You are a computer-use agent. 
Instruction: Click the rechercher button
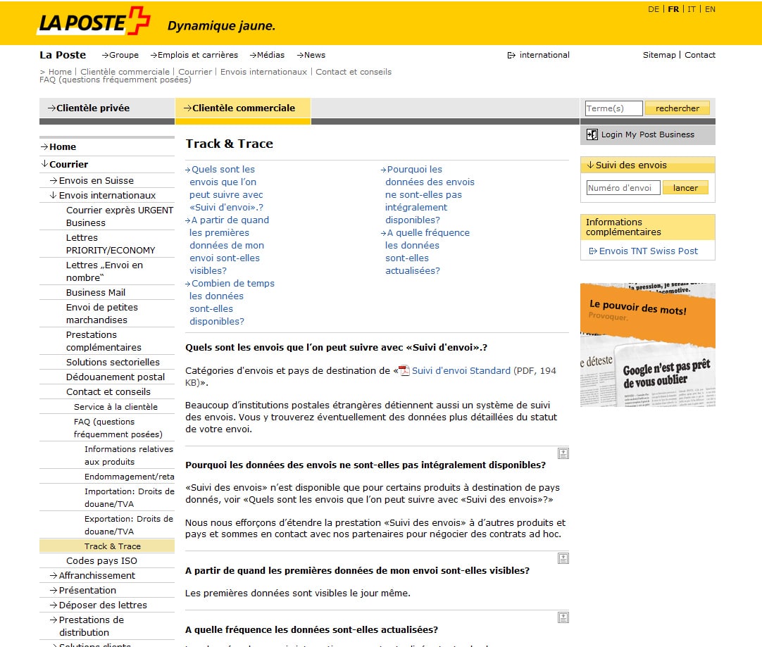point(677,108)
